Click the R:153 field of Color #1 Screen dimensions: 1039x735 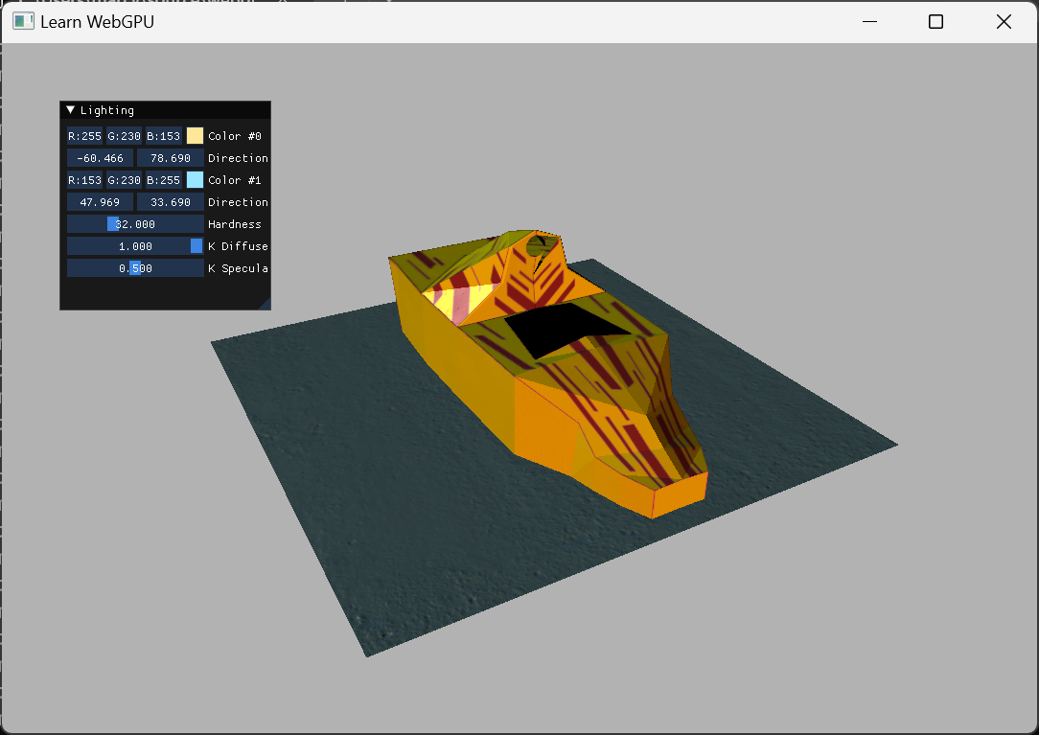click(84, 180)
